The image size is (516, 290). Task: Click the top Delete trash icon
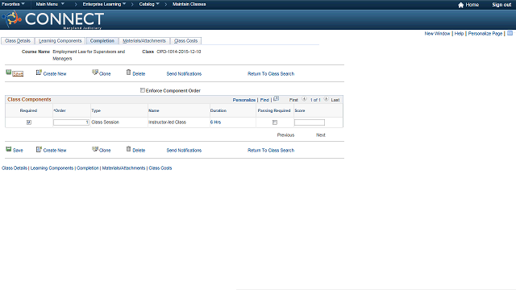click(129, 72)
